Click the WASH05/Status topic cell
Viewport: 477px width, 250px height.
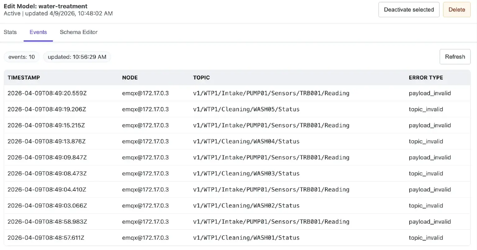tap(246, 109)
